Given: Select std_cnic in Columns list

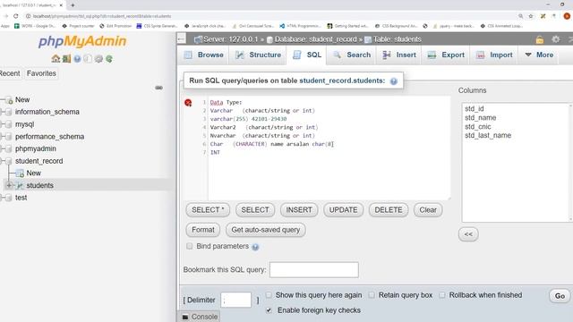Looking at the screenshot, I should 478,127.
